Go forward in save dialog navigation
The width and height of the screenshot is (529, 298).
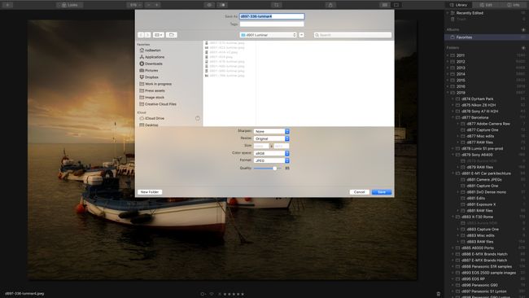(147, 35)
